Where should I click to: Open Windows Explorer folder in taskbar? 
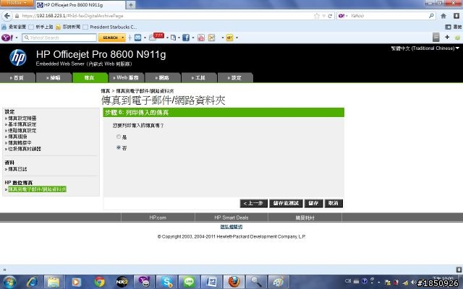[x=54, y=282]
